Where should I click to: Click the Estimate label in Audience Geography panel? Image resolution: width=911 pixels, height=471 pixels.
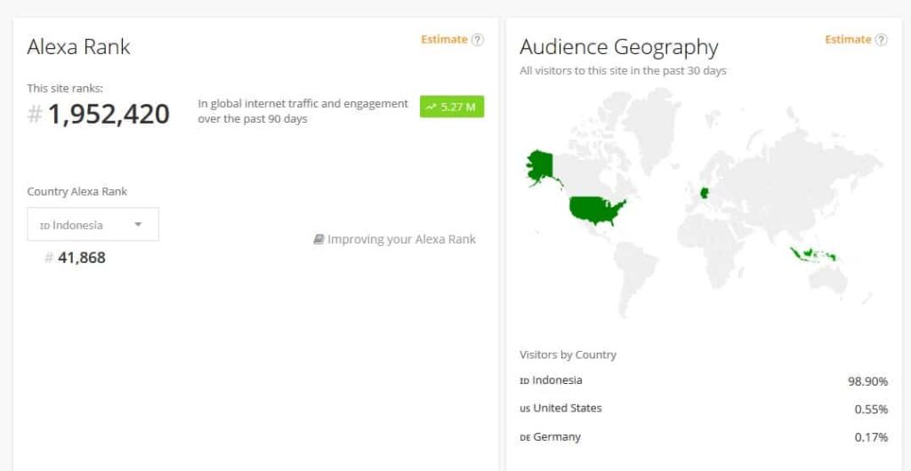click(x=848, y=39)
